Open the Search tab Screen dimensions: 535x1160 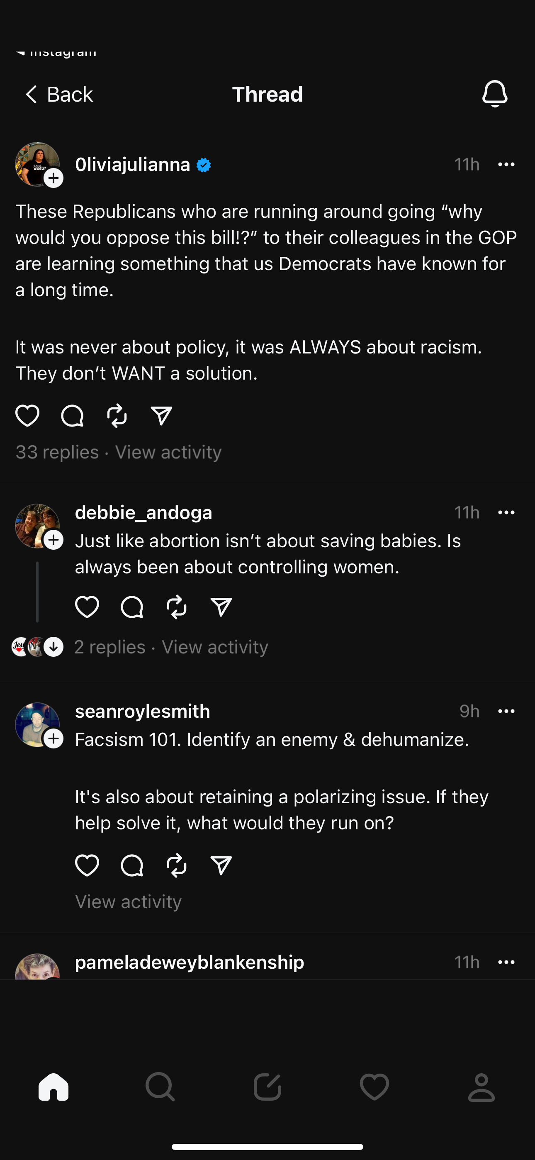(160, 1087)
